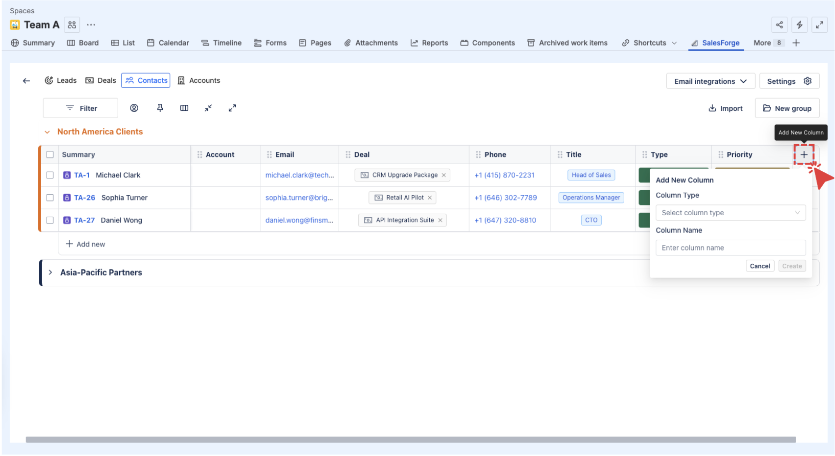Expand the Asia-Pacific Partners group
835x456 pixels.
[x=50, y=272]
